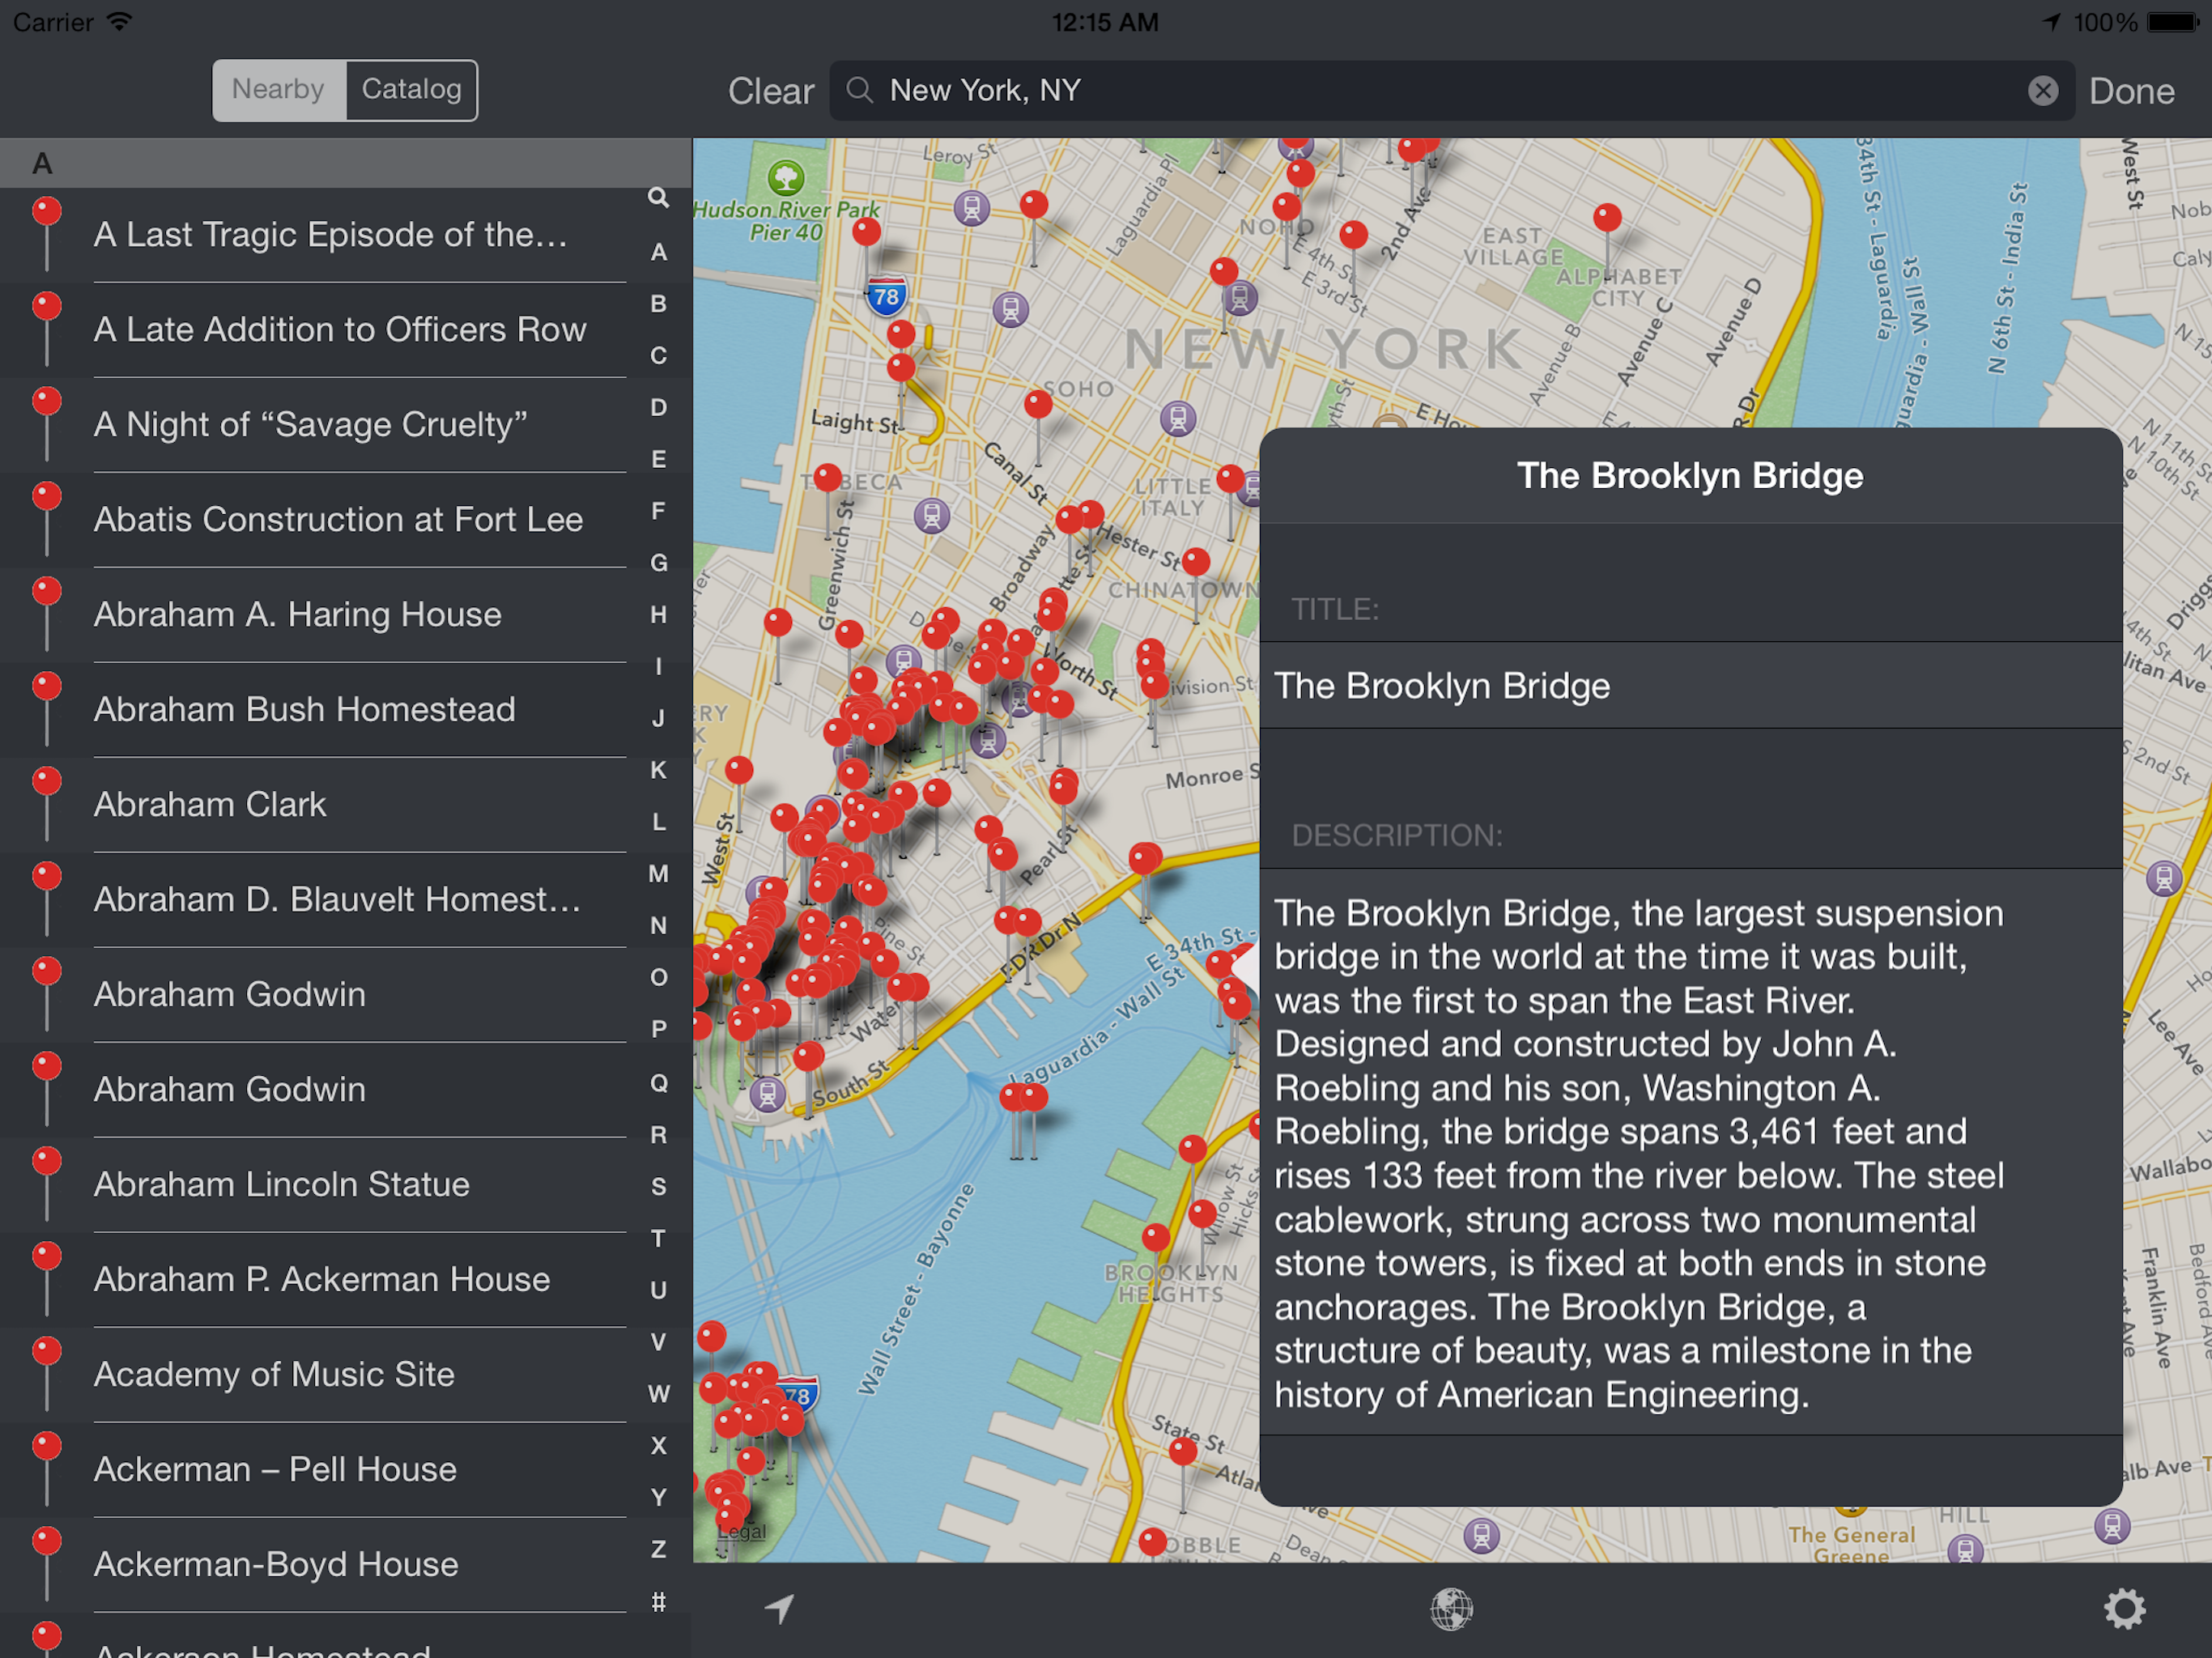Open the Legal link on map
The height and width of the screenshot is (1658, 2212).
click(x=742, y=1531)
